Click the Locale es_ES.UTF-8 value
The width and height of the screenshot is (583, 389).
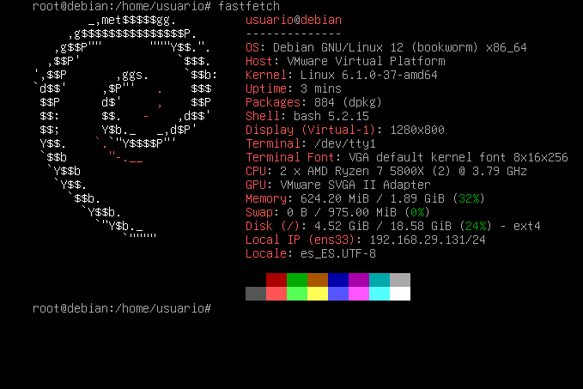(338, 253)
